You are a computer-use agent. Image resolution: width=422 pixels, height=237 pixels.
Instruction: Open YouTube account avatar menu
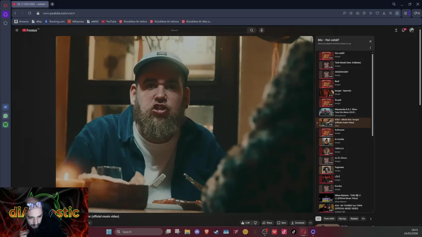[x=411, y=30]
